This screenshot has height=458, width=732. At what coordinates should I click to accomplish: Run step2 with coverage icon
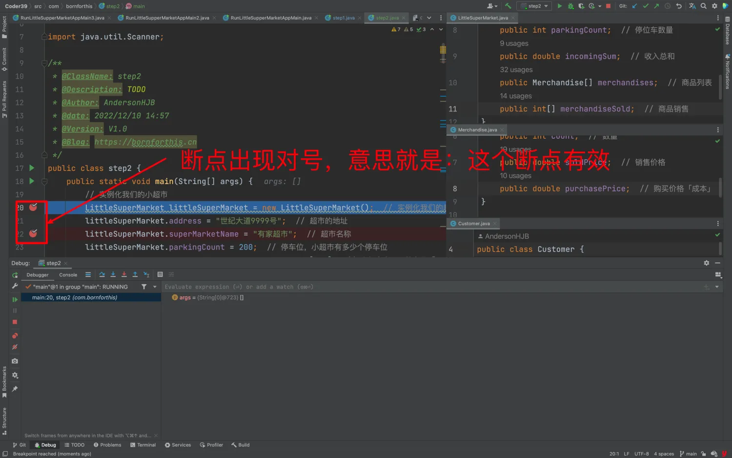[x=581, y=6]
